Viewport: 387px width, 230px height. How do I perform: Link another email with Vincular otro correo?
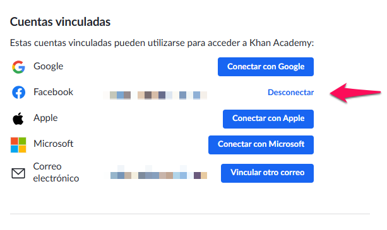267,173
